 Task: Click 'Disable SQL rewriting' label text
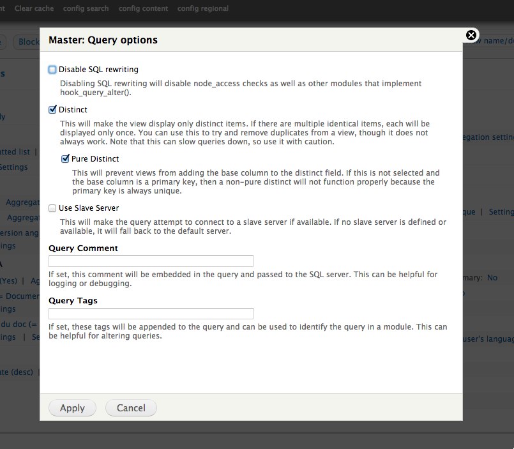click(x=99, y=70)
